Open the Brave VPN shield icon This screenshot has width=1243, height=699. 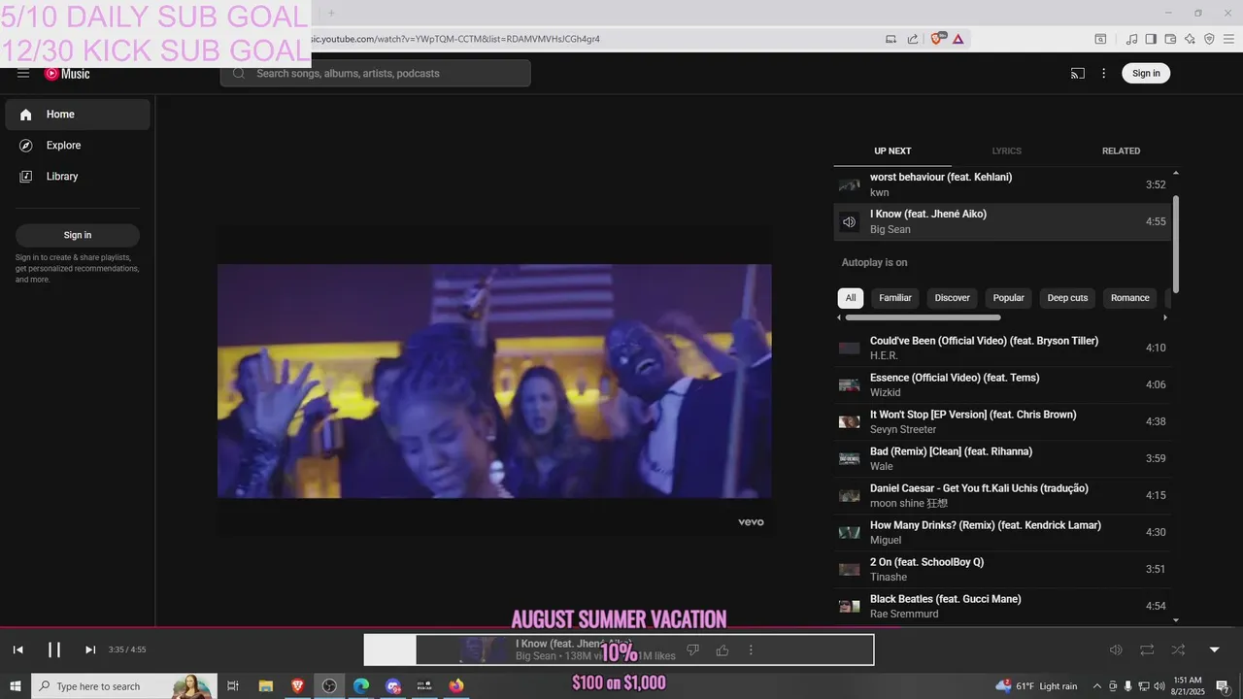[x=1209, y=39]
